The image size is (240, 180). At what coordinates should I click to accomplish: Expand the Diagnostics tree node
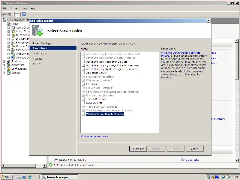pos(4,65)
